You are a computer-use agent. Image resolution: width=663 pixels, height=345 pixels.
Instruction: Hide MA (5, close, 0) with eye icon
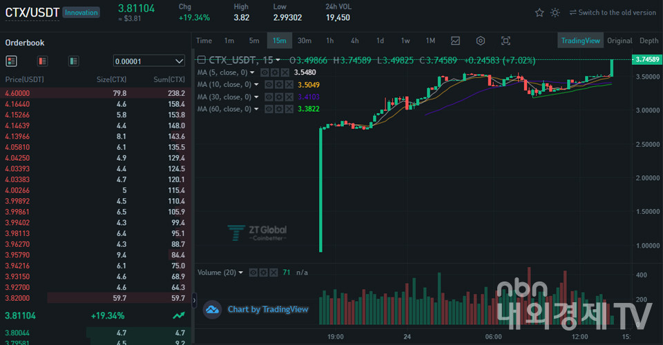point(265,72)
